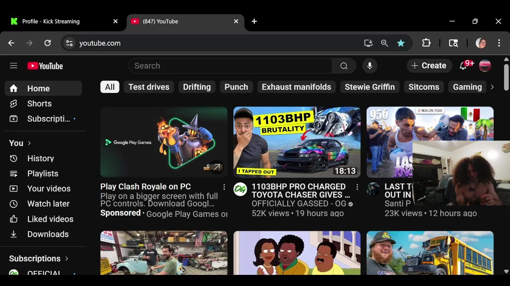Click the Chrome profile avatar
The width and height of the screenshot is (510, 286).
pos(481,43)
